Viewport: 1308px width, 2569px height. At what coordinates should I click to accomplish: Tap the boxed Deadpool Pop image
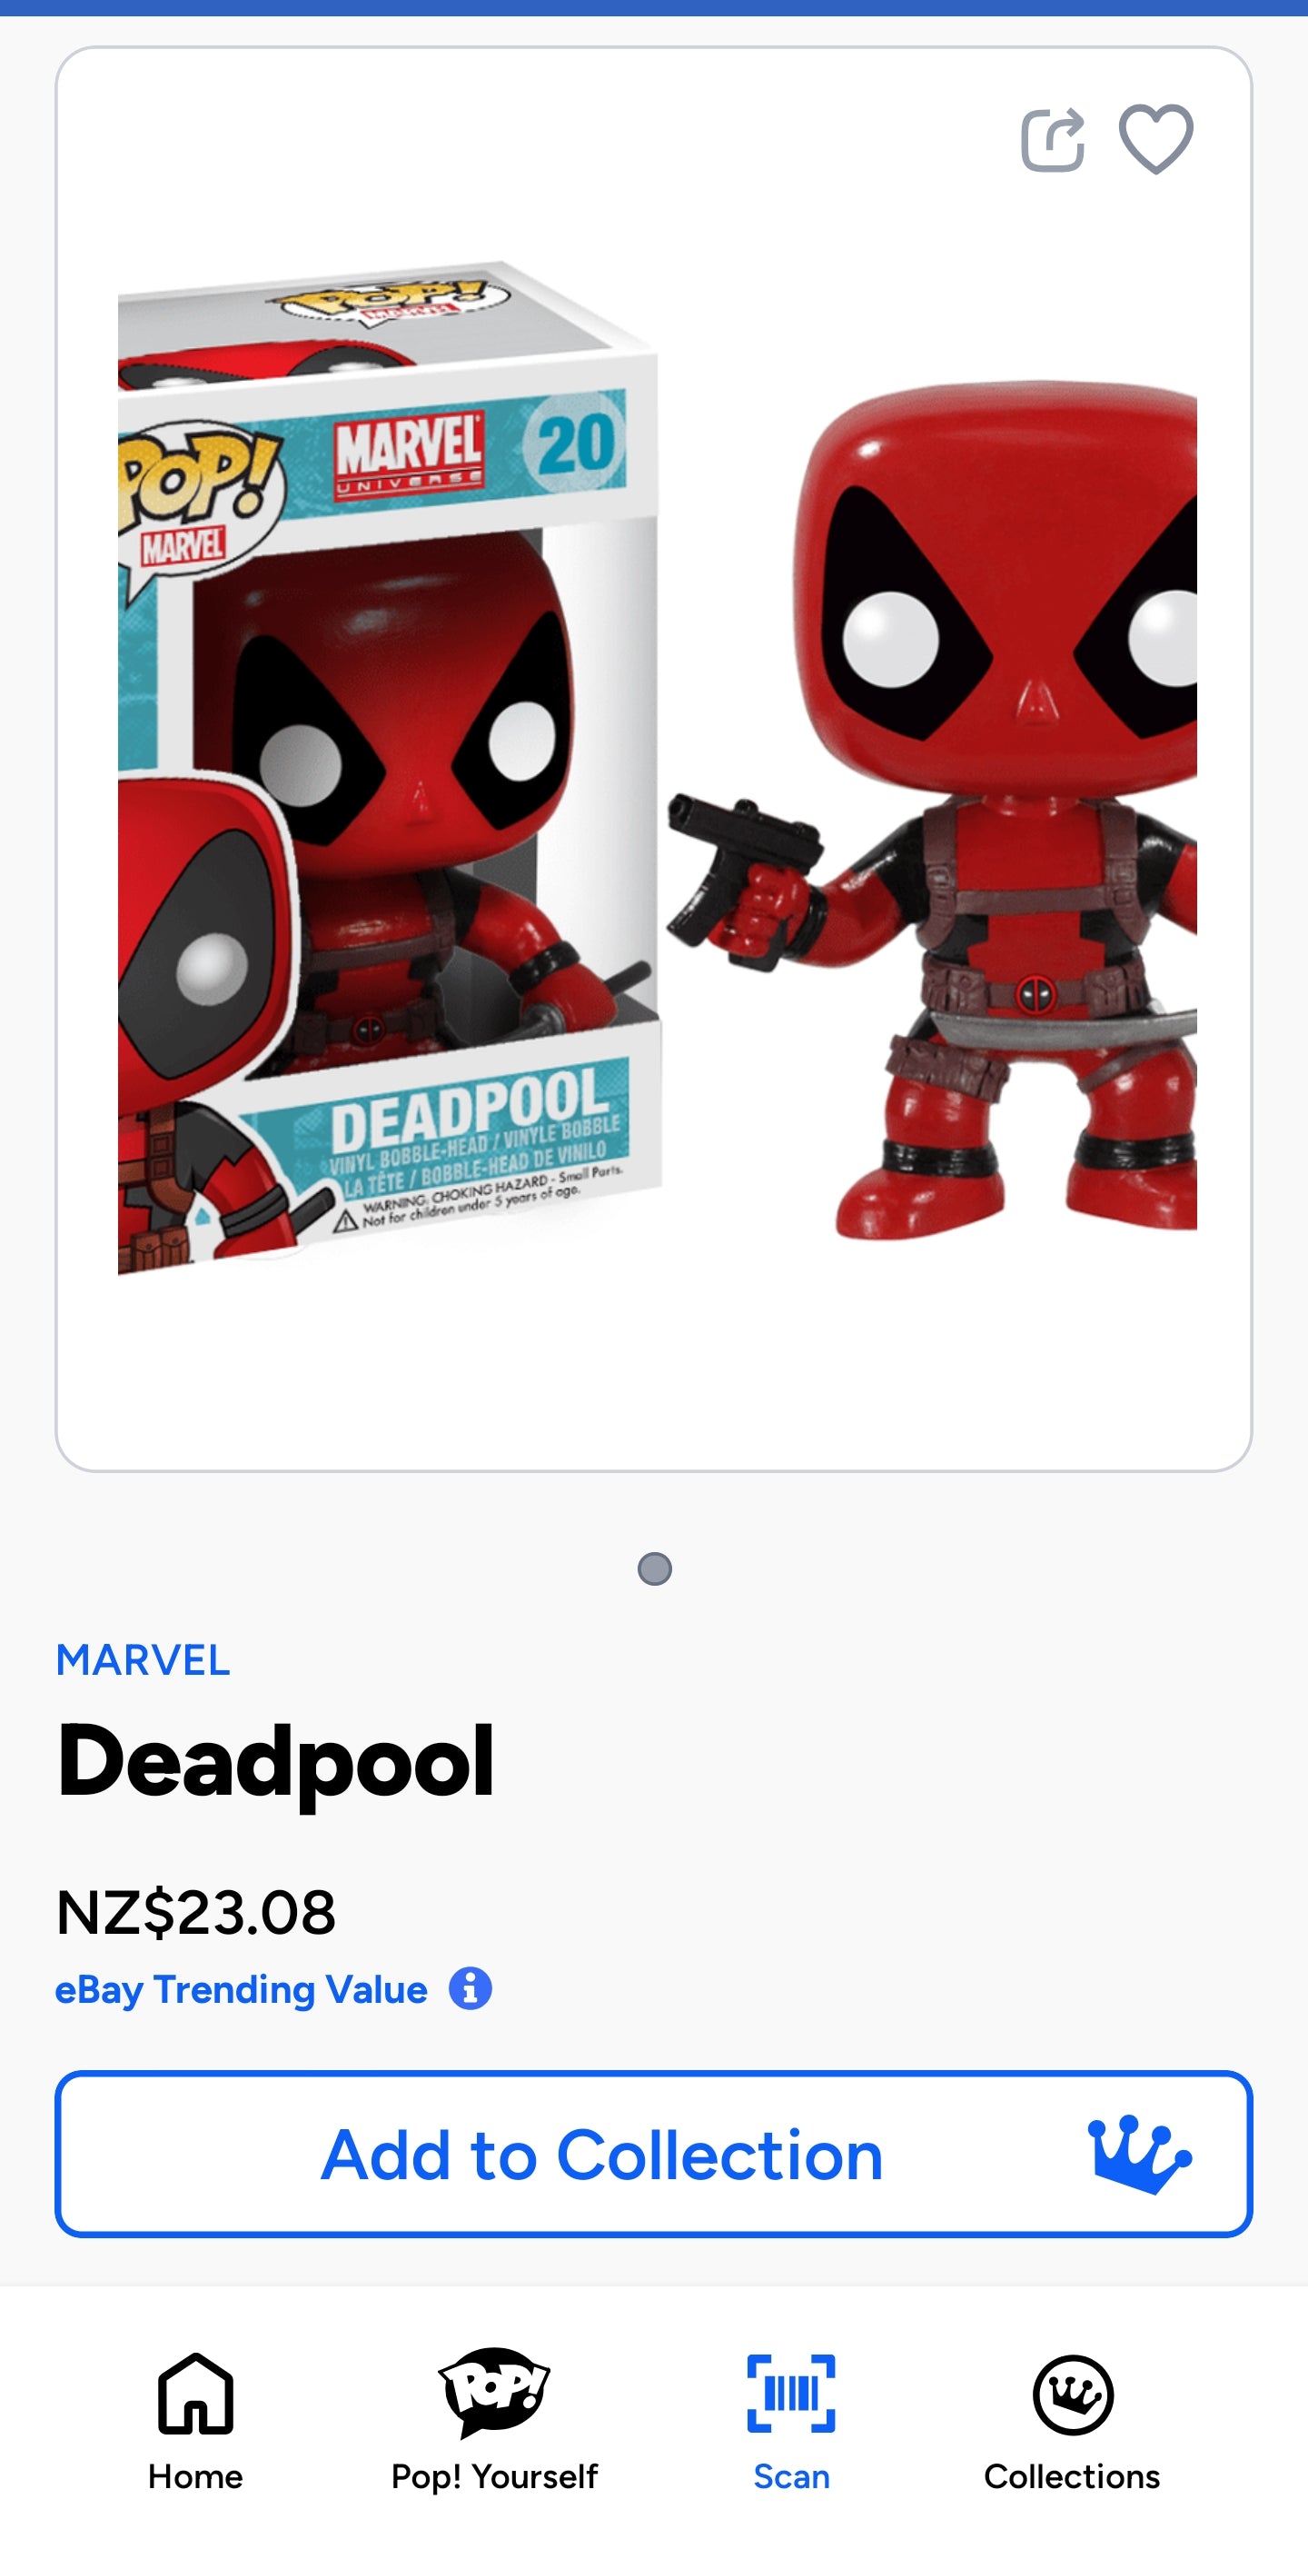click(x=389, y=768)
